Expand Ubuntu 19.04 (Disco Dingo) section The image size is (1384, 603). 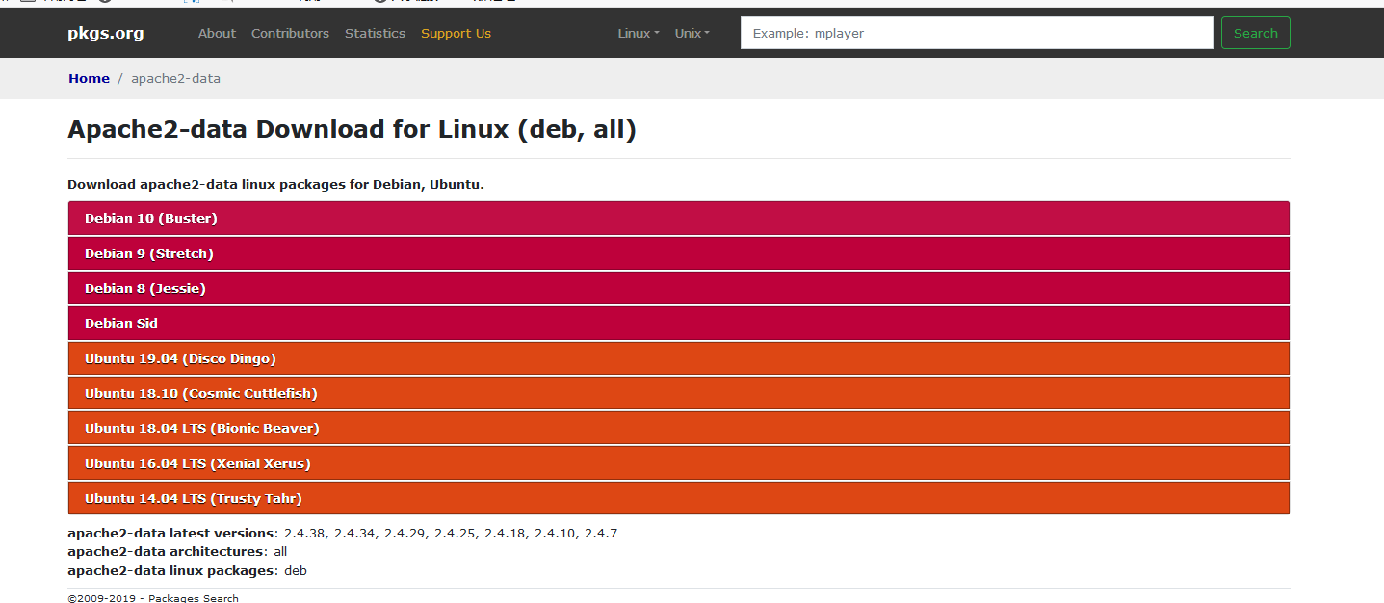point(679,358)
